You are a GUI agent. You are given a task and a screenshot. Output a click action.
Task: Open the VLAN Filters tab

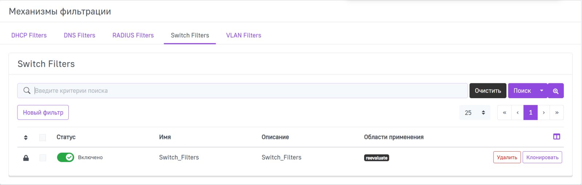[x=244, y=35]
